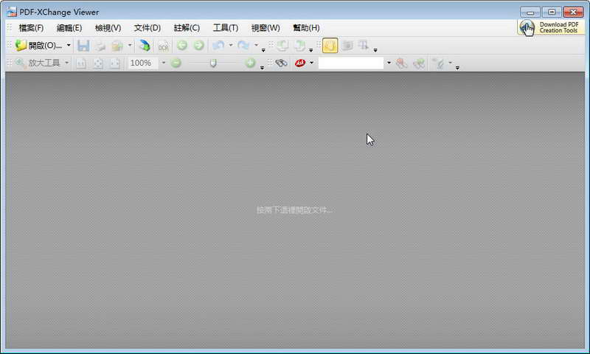Maximize the PDF-XChange Viewer window
The image size is (590, 354).
pos(552,13)
